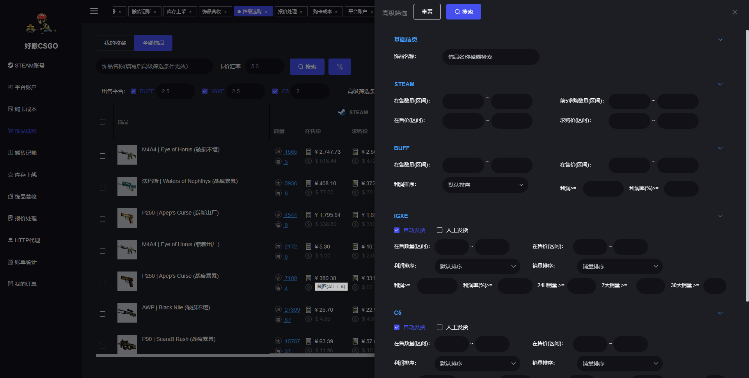This screenshot has width=749, height=378.
Task: Select 饰品选购 in the sidebar
Action: click(x=22, y=131)
